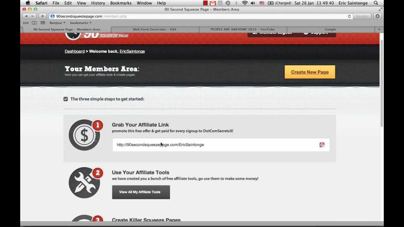The image size is (404, 227).
Task: Toggle the three simple steps checkbox
Action: point(66,99)
